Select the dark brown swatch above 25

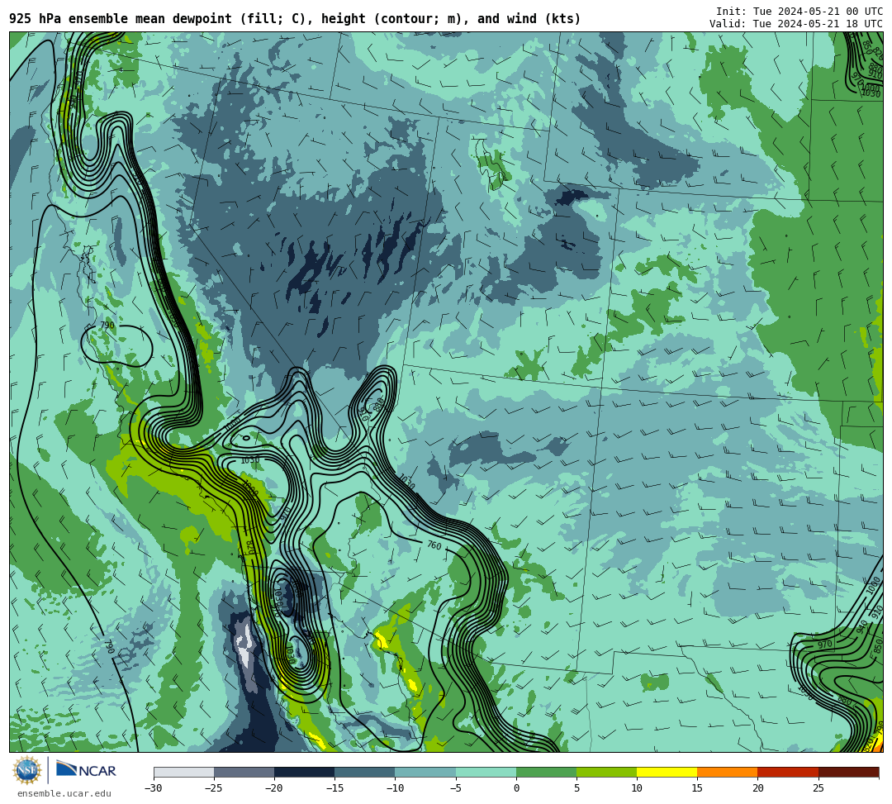coord(849,772)
